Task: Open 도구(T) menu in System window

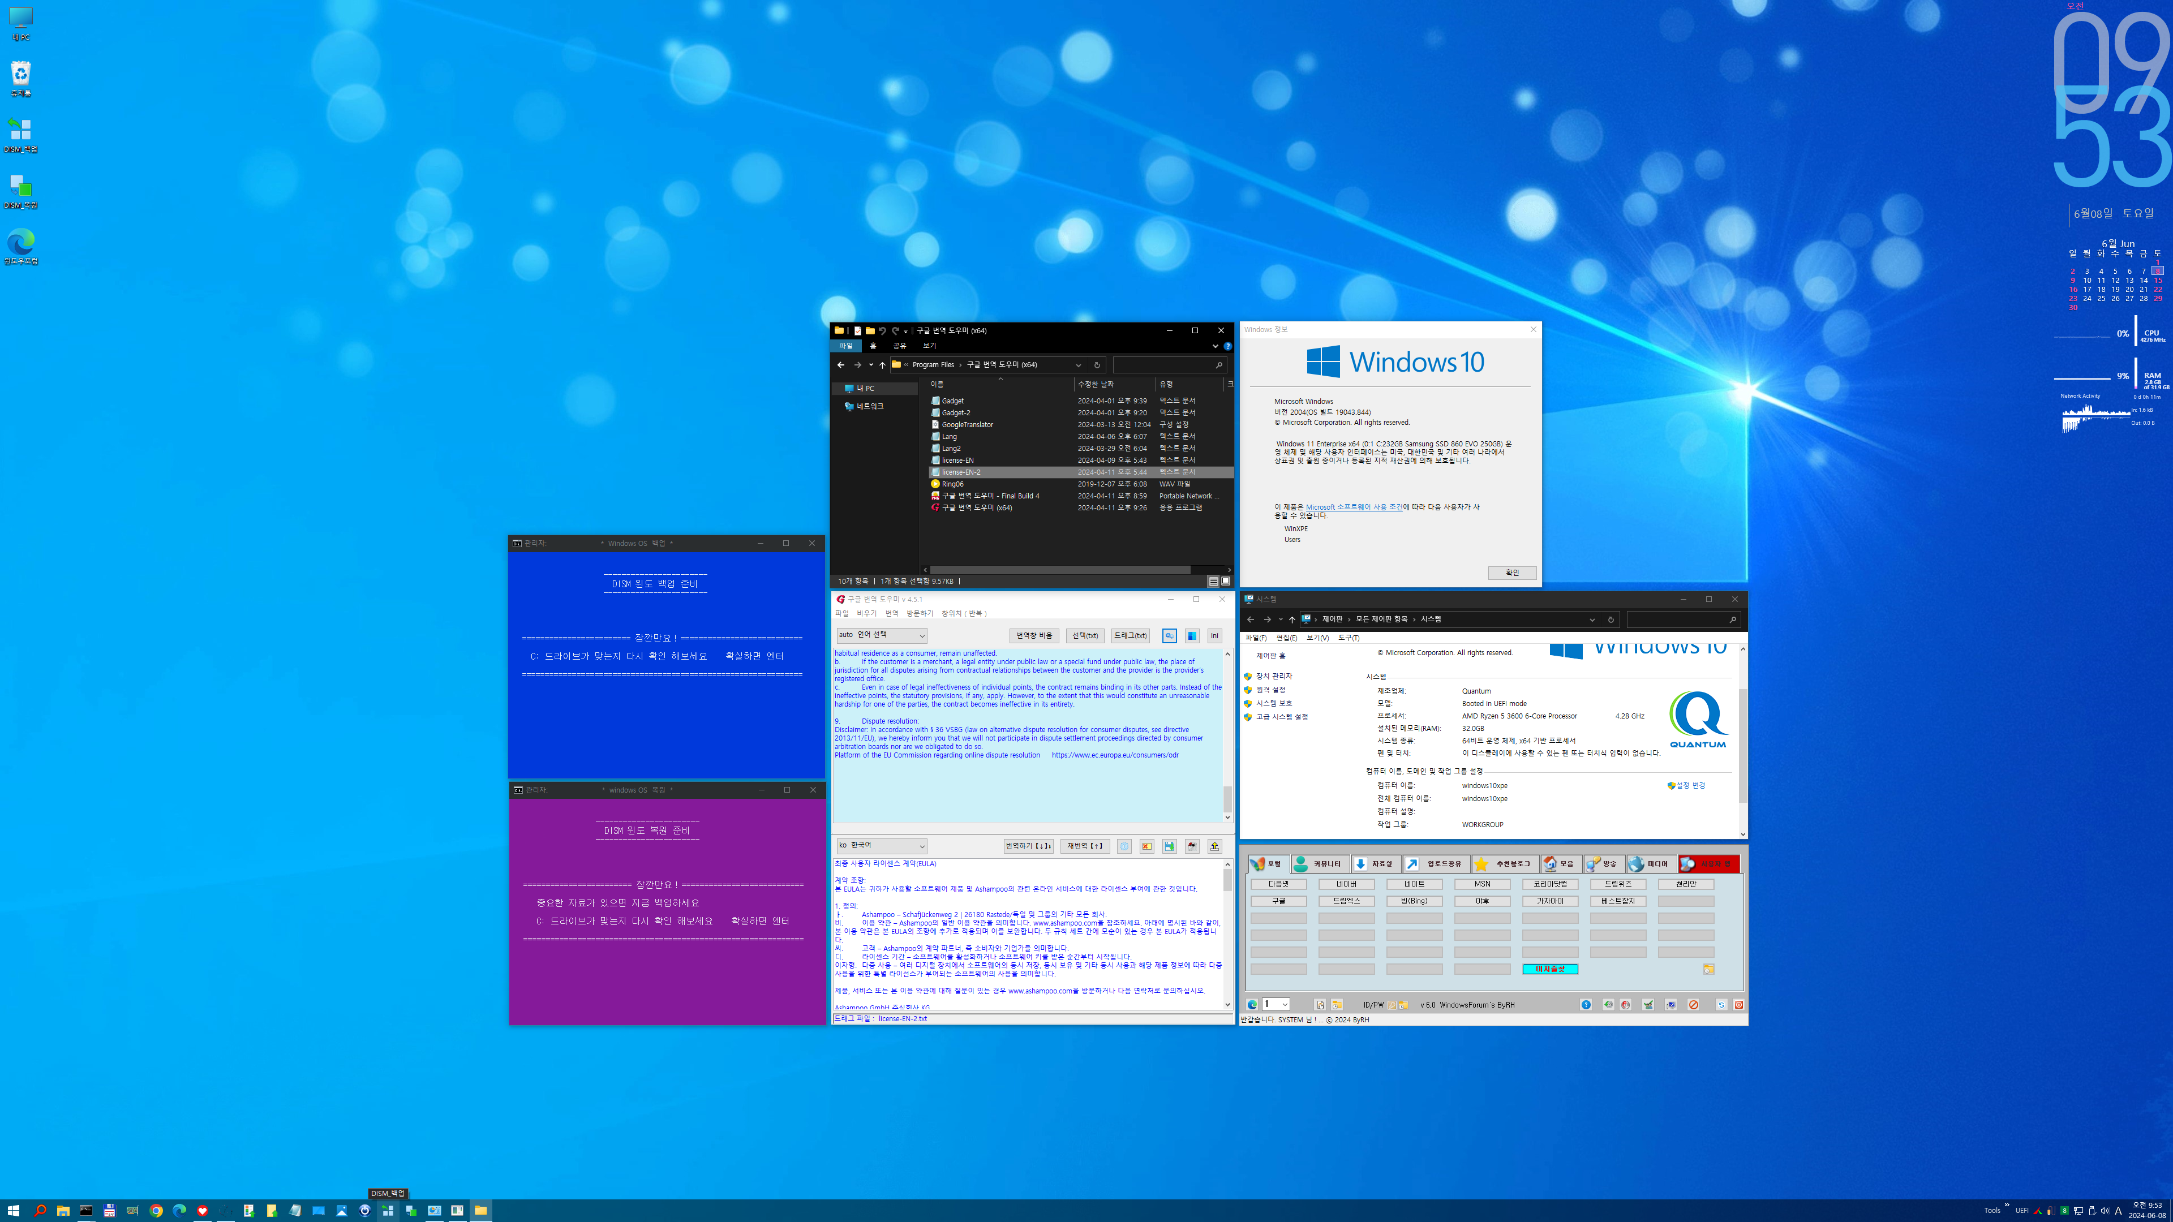Action: 1348,638
